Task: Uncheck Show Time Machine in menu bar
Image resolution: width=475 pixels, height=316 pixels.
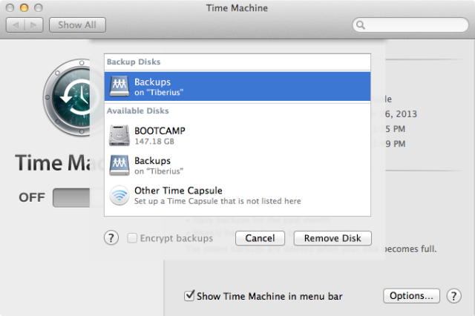Action: pyautogui.click(x=189, y=295)
